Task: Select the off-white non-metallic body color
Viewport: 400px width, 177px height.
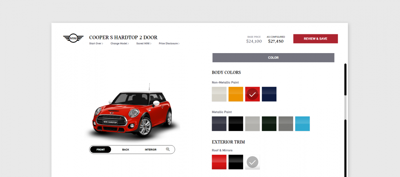Action: tap(219, 94)
